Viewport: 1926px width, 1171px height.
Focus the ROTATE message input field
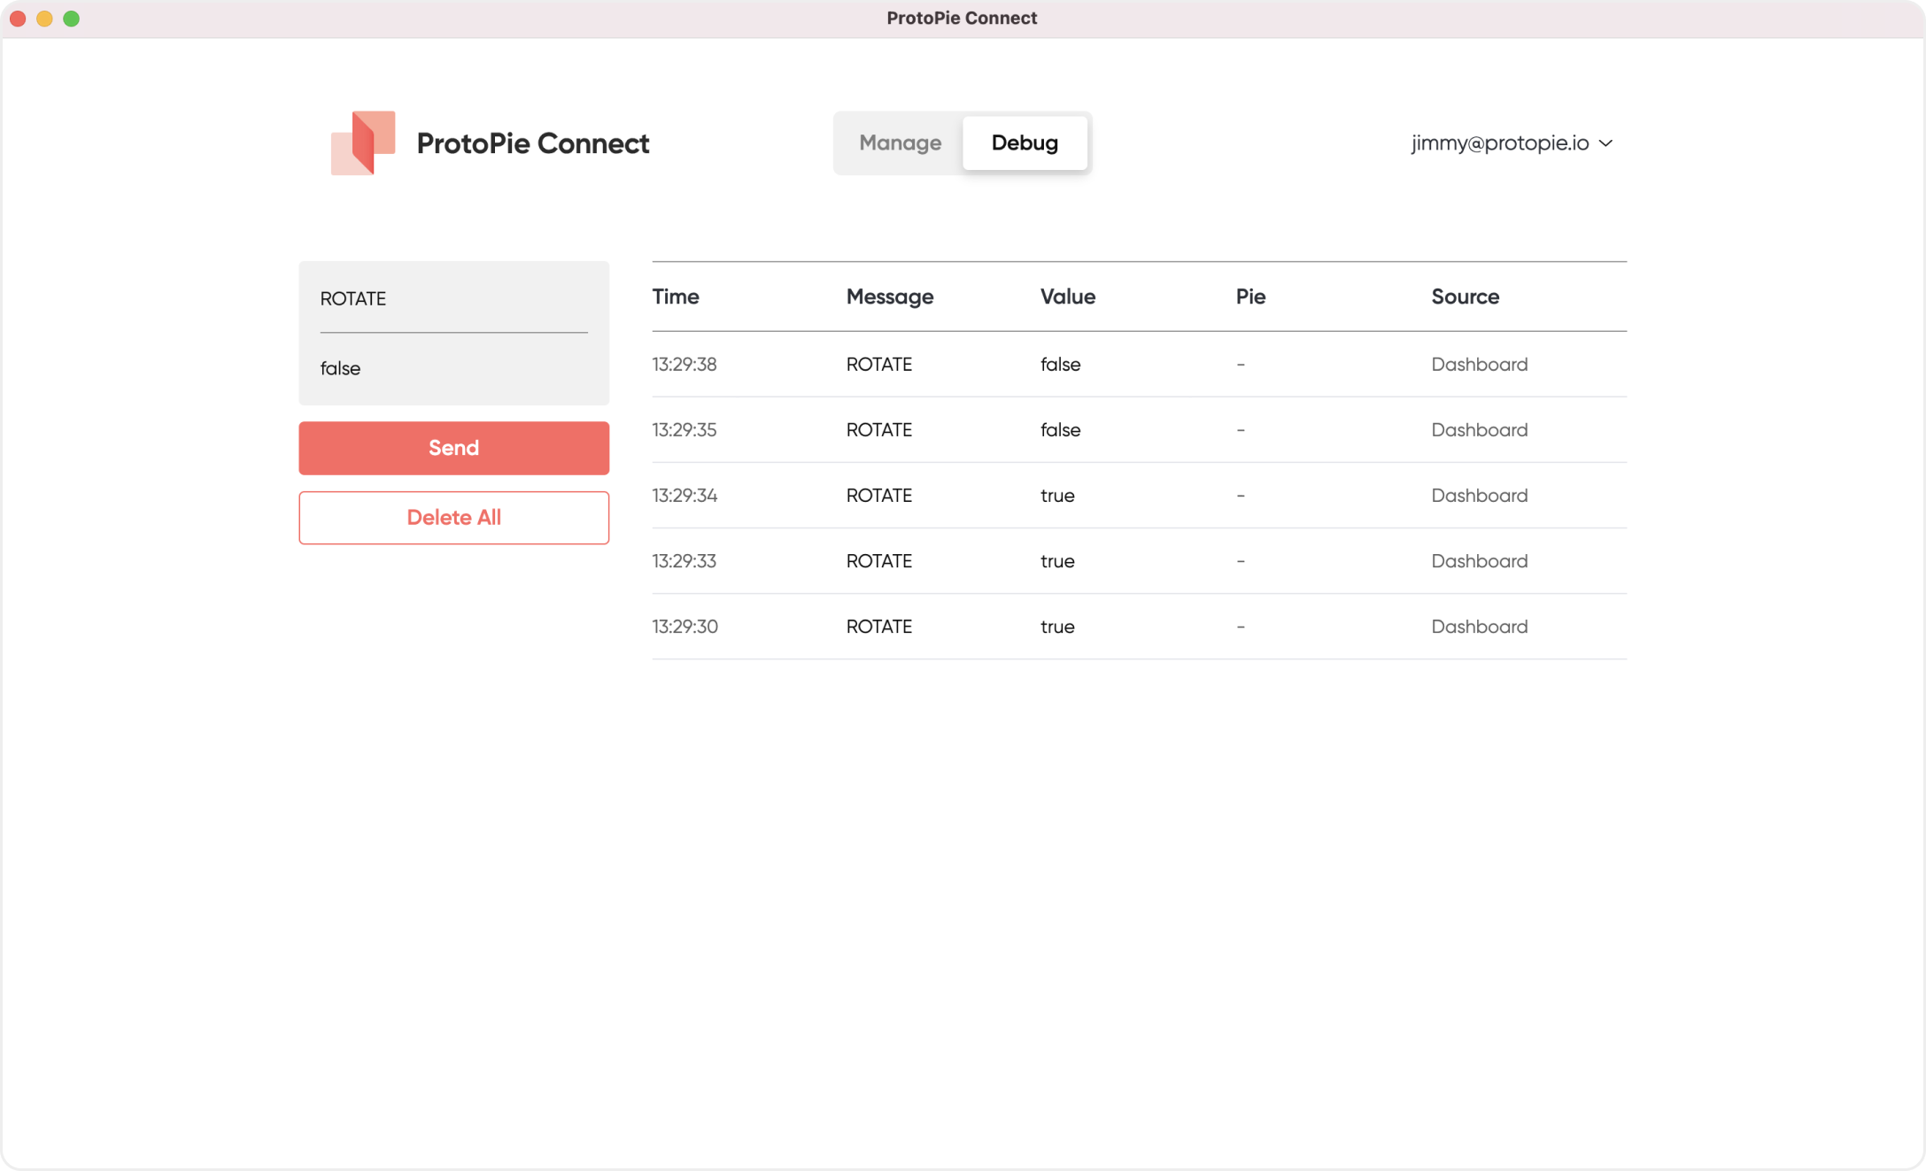[453, 299]
